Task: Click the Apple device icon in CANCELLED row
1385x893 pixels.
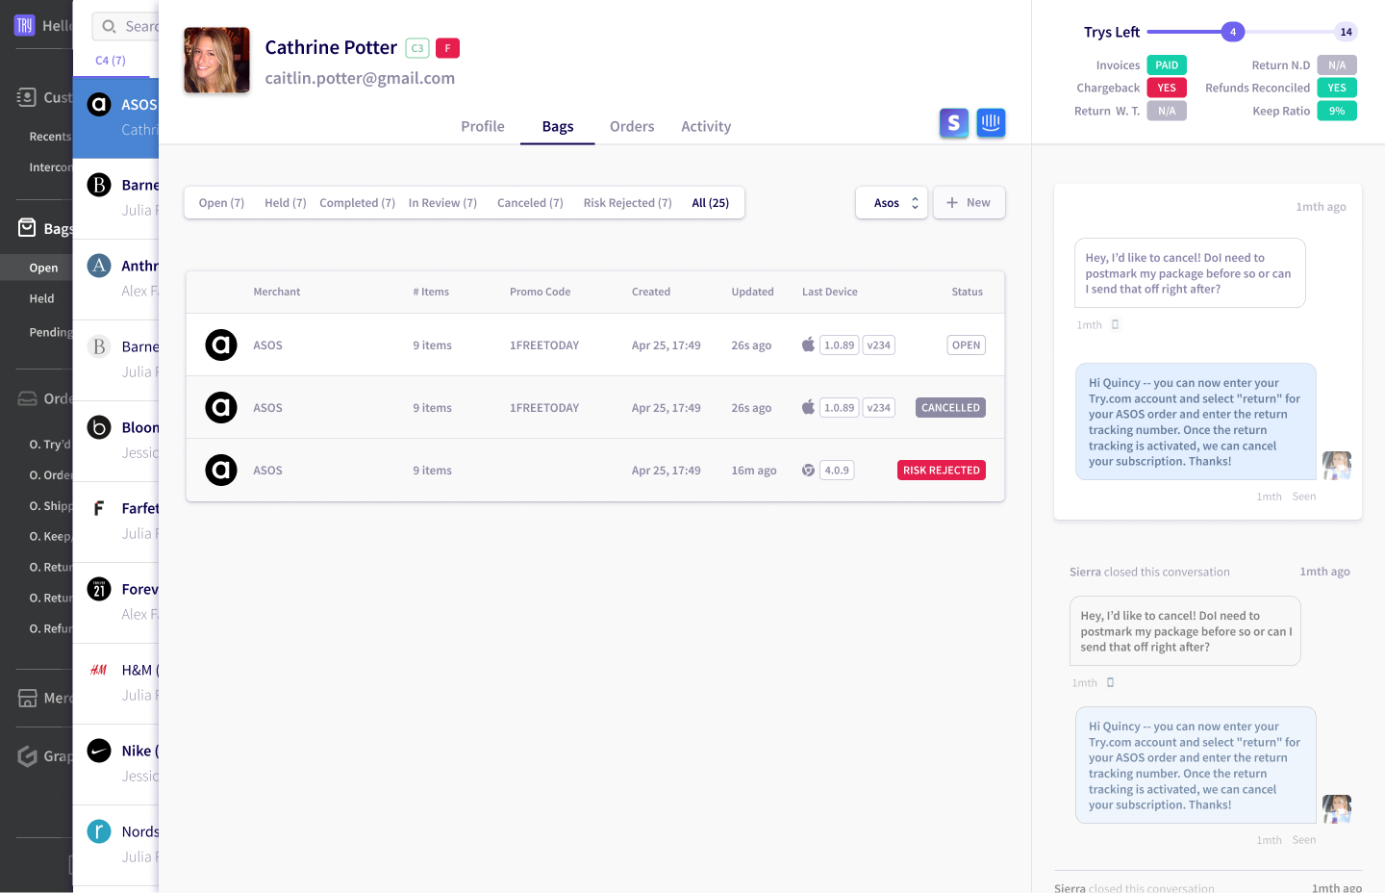Action: [808, 407]
